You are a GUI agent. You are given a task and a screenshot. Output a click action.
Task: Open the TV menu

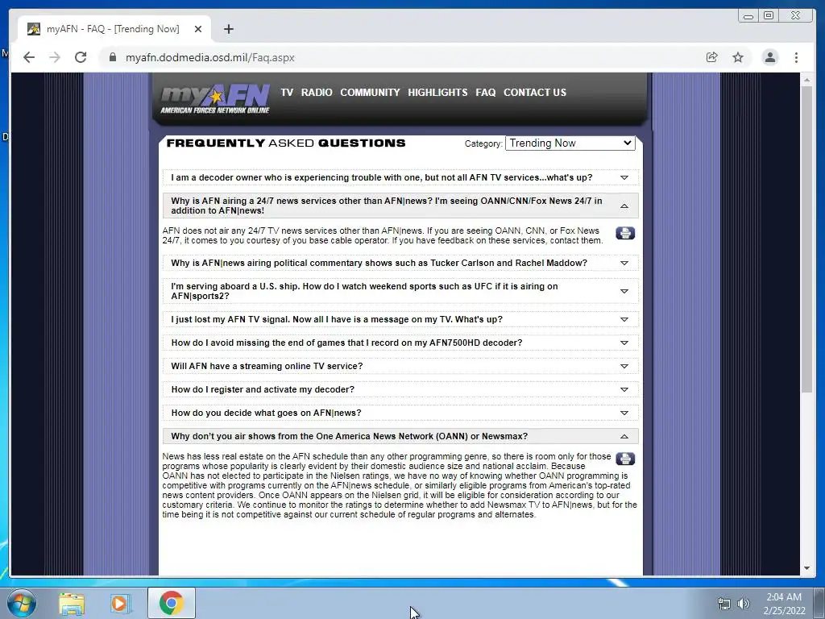[x=287, y=92]
